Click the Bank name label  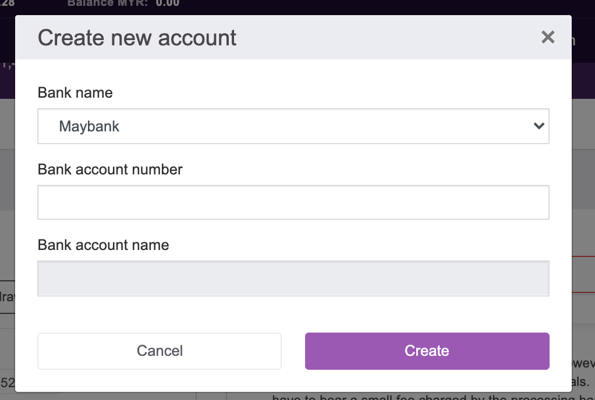tap(75, 92)
